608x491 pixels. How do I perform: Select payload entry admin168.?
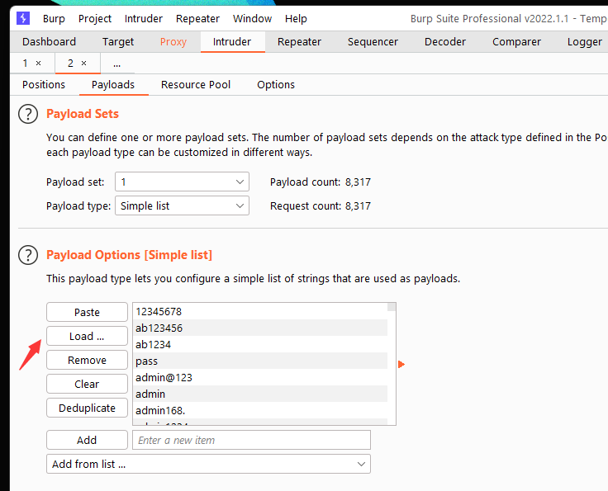pyautogui.click(x=260, y=410)
